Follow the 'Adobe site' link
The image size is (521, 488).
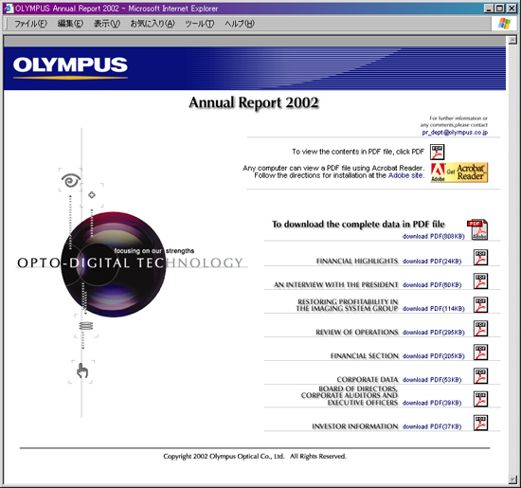(x=406, y=175)
